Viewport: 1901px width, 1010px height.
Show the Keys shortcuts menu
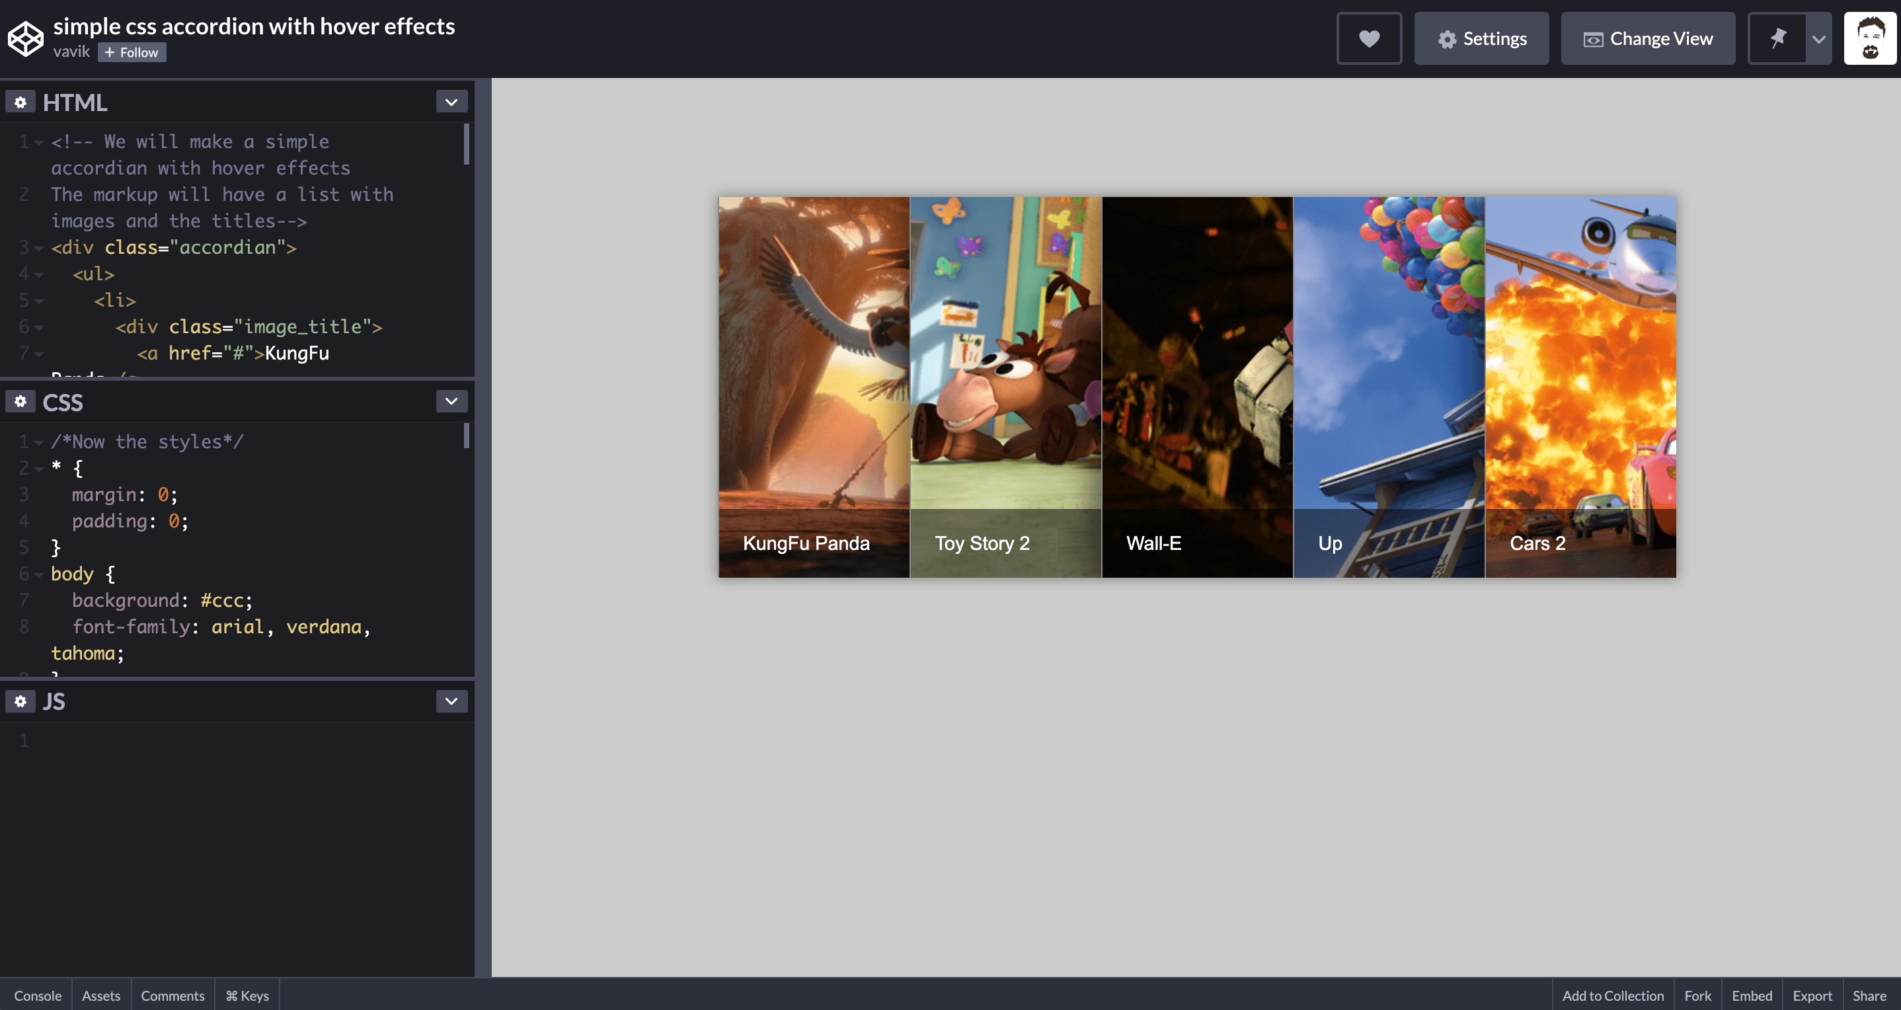(247, 995)
